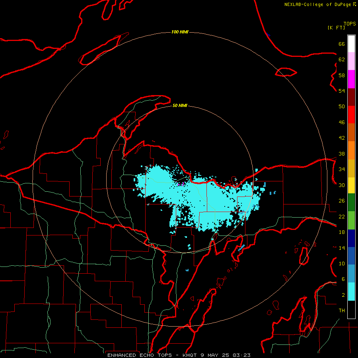Click the legend value "30"
Viewport: 358px width, 358px height.
(x=342, y=185)
